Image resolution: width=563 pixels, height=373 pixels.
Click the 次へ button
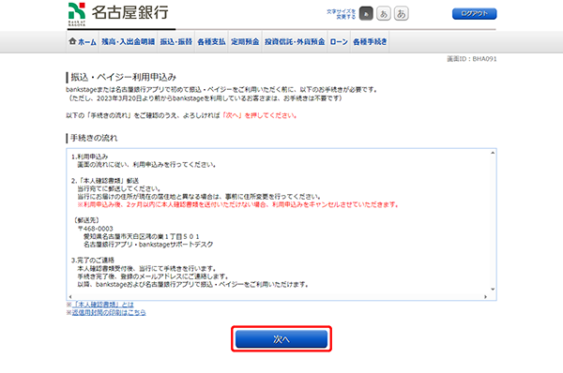click(281, 339)
